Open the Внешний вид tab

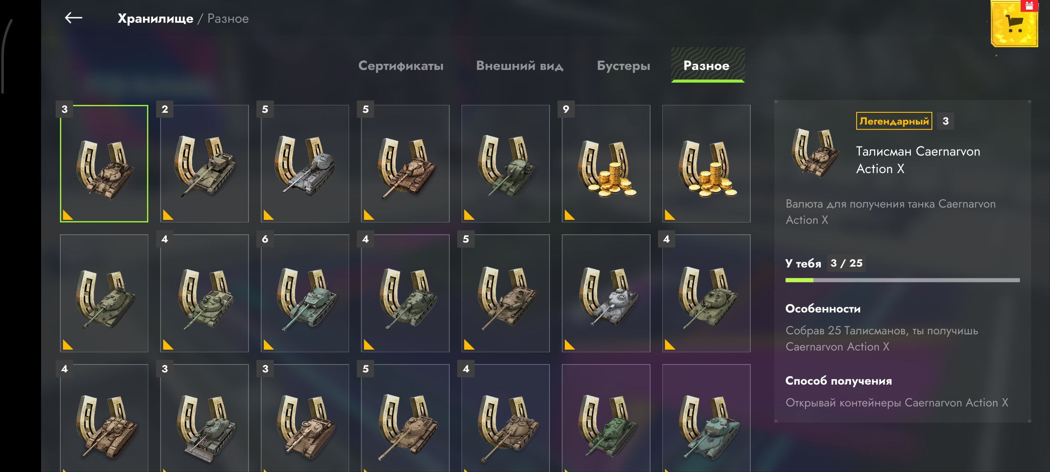tap(519, 66)
